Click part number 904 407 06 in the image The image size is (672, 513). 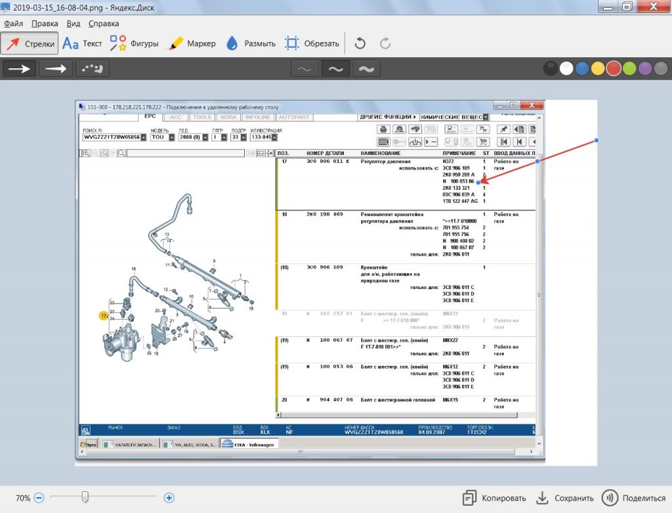coord(336,400)
